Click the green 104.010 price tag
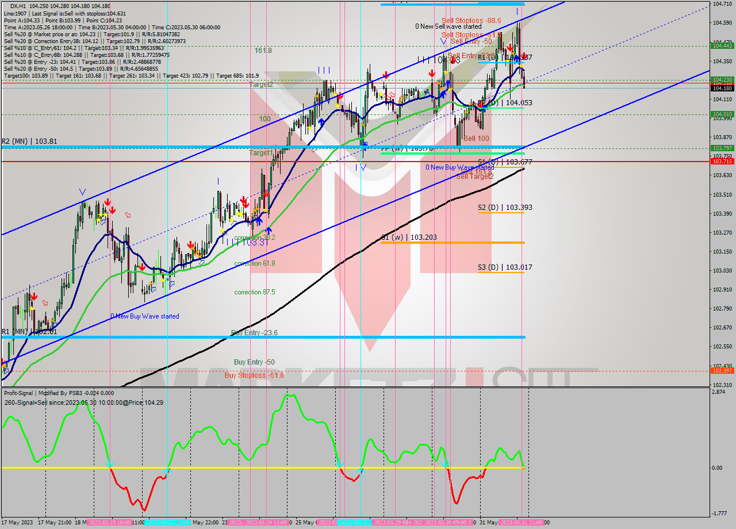This screenshot has height=529, width=736. pyautogui.click(x=722, y=114)
